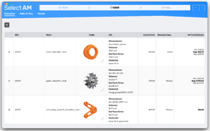Click the 100 pcs quantity in the connecting element row
210x131 pixels.
coord(169,110)
